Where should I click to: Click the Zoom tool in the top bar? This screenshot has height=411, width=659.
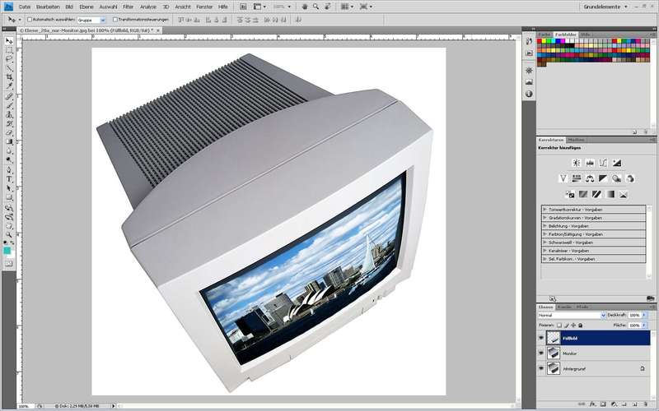tap(317, 7)
